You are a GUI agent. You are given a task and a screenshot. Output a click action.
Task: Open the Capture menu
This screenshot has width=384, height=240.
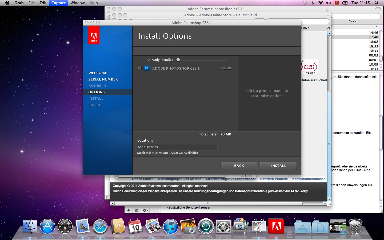point(58,3)
